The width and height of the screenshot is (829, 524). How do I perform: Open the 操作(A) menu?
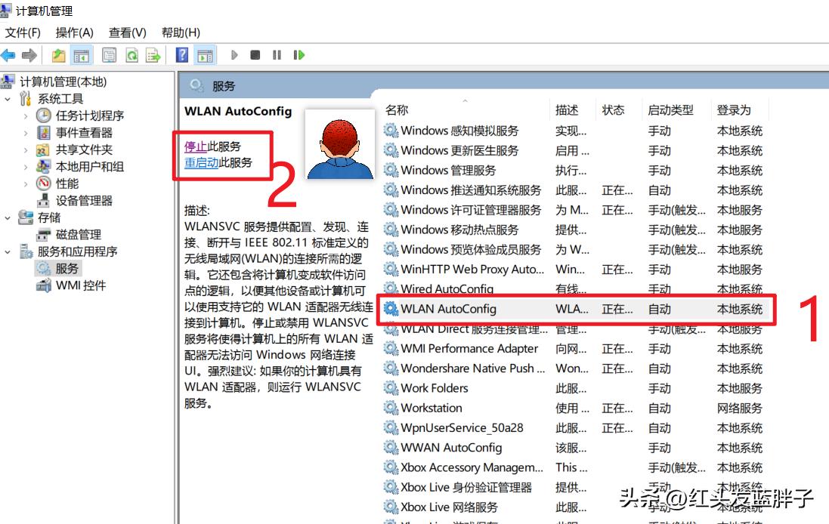[73, 32]
